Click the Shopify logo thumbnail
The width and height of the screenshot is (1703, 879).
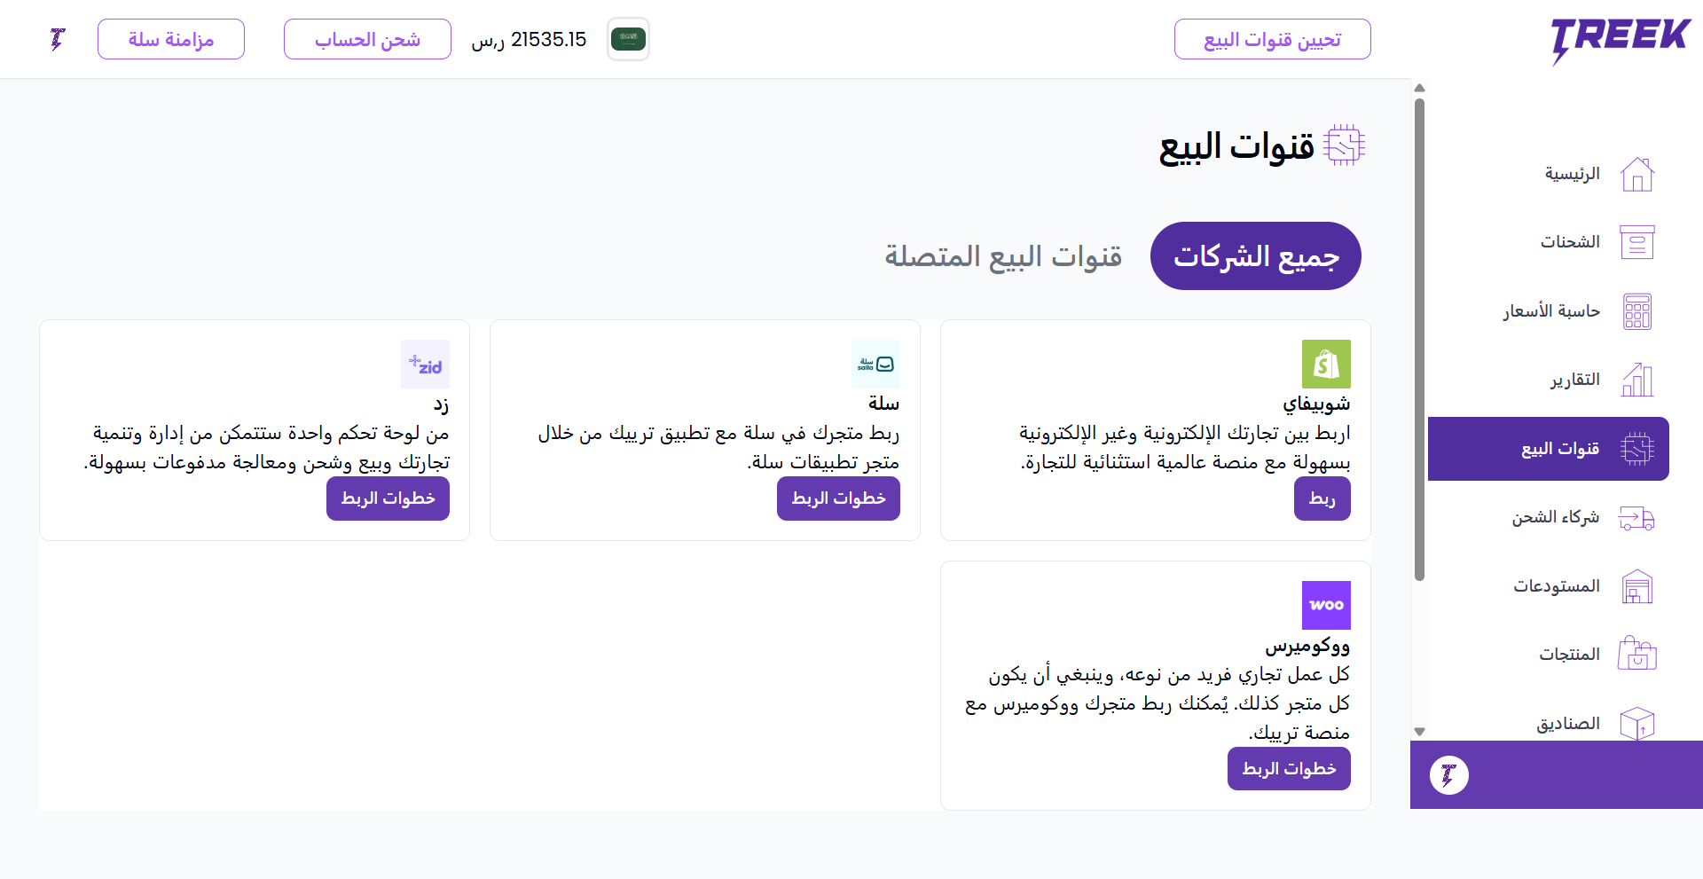tap(1326, 364)
